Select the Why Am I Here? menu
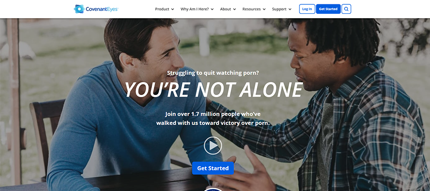 click(x=195, y=9)
